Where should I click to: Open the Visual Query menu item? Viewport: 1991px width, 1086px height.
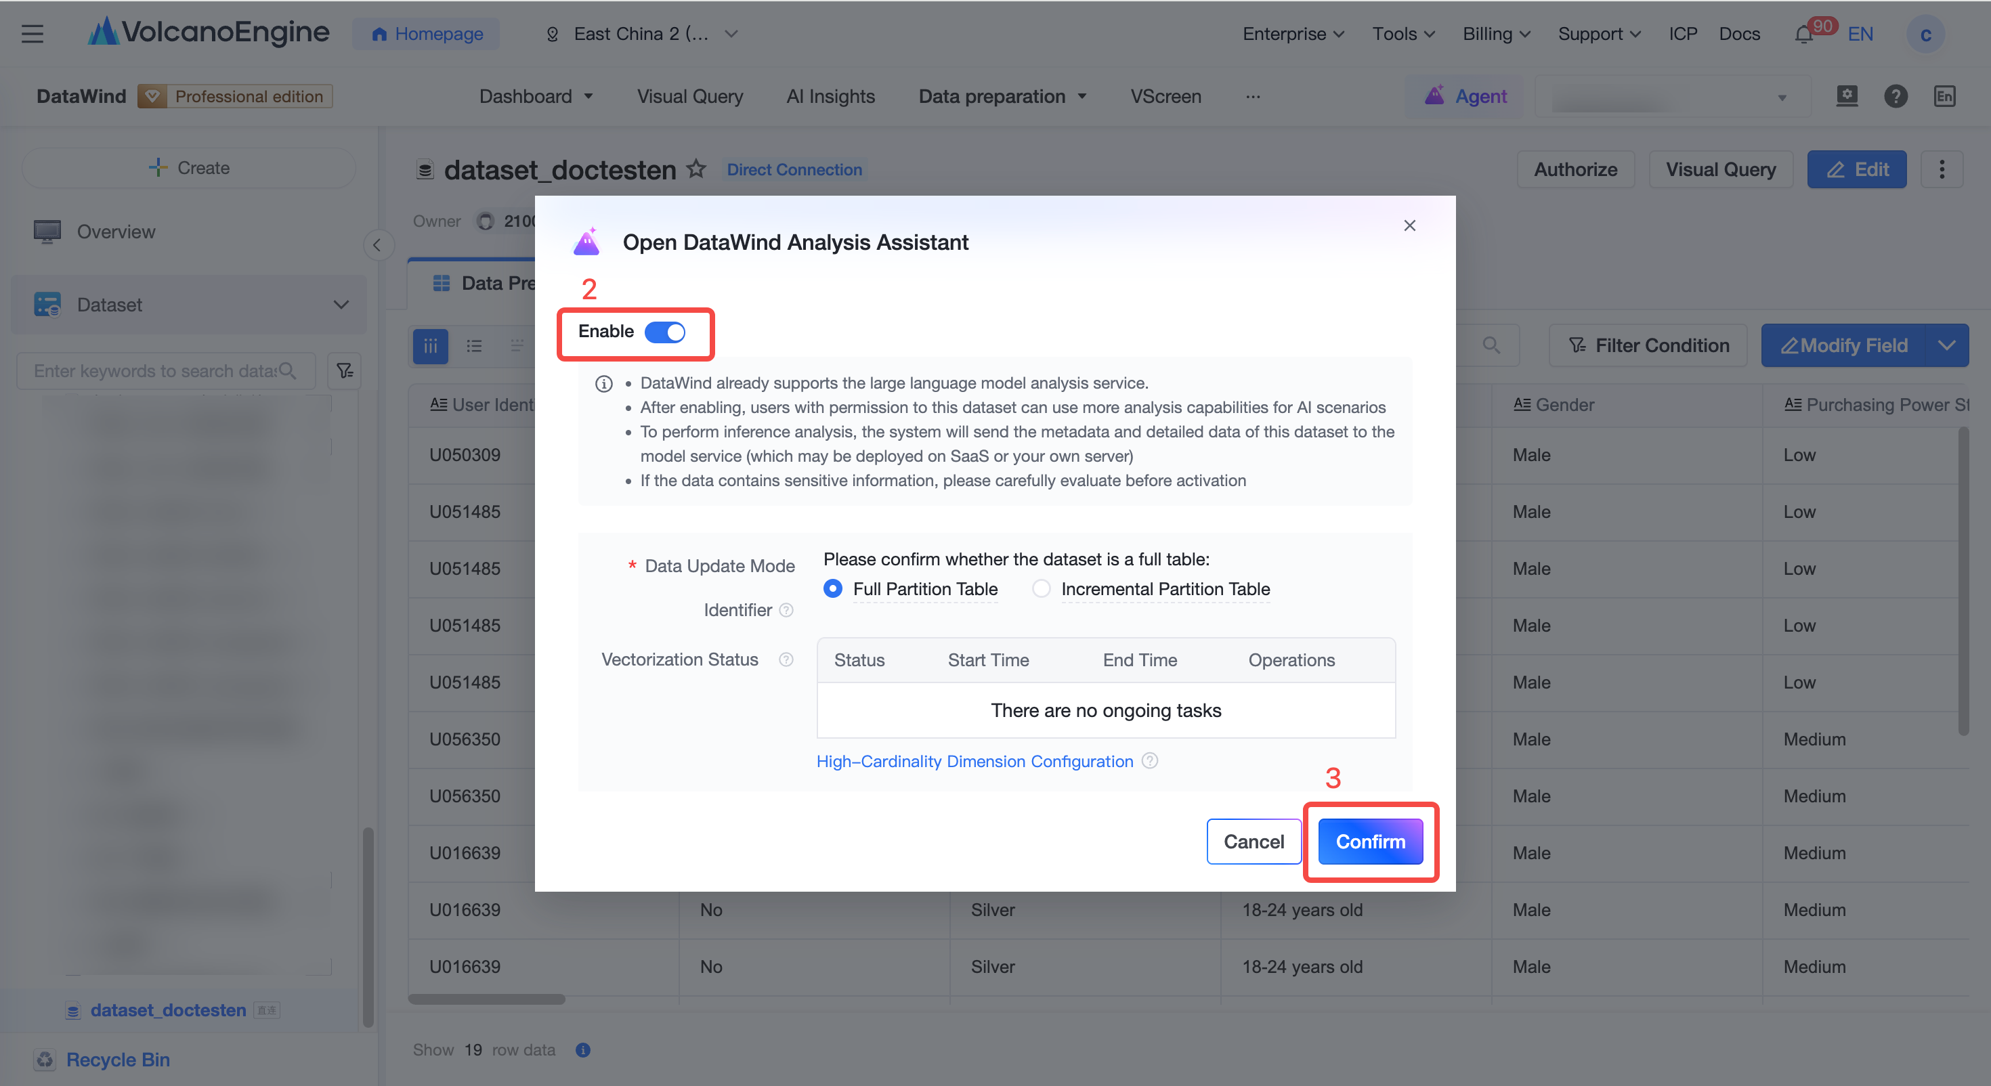pos(689,96)
